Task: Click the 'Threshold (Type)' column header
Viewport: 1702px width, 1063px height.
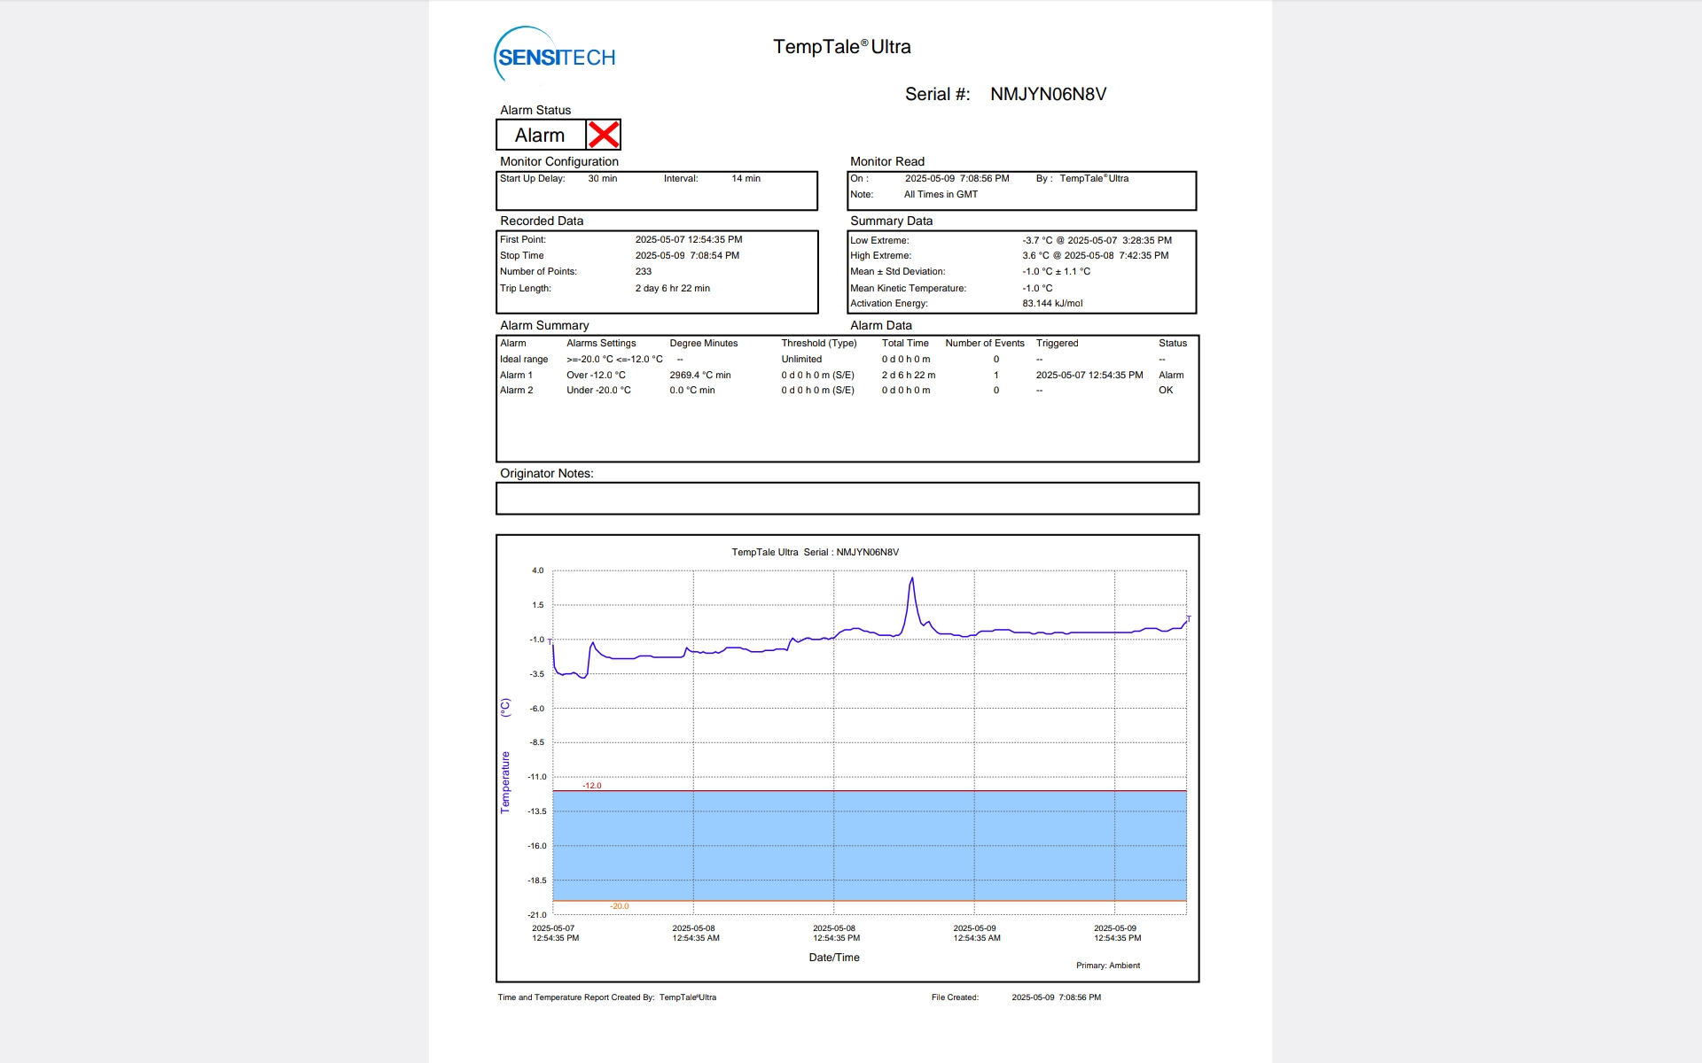Action: [818, 344]
